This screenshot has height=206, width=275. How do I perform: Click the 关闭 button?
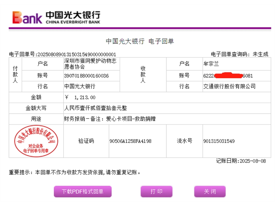pyautogui.click(x=210, y=192)
